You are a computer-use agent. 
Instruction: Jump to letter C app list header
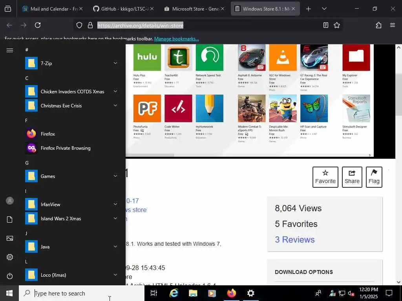(27, 78)
